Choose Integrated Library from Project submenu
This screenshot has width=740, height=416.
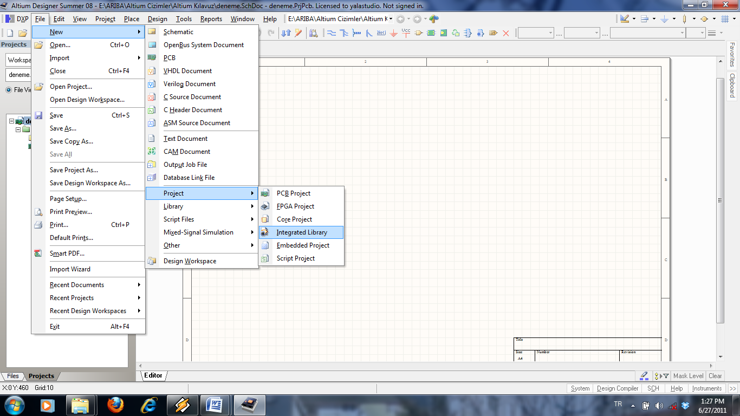[x=301, y=232]
